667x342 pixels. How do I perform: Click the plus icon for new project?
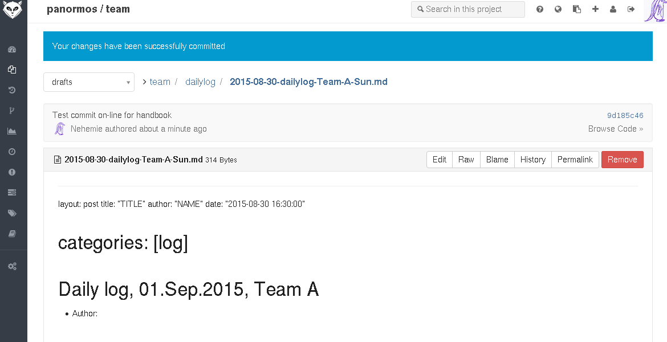click(595, 9)
